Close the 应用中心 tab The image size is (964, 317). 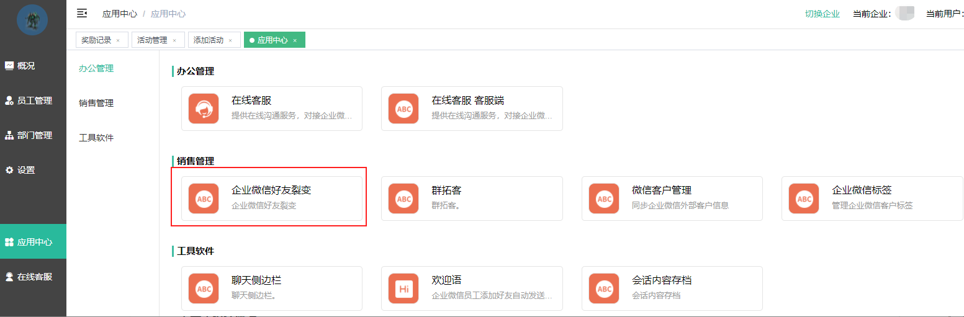295,40
